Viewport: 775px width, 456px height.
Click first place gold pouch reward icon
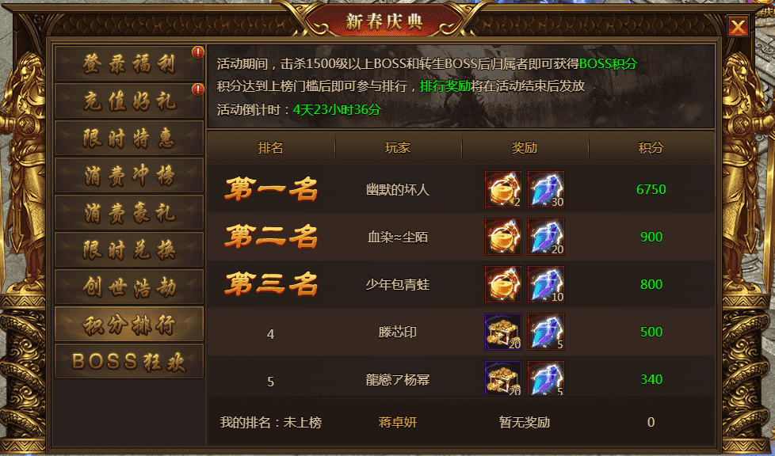tap(502, 189)
